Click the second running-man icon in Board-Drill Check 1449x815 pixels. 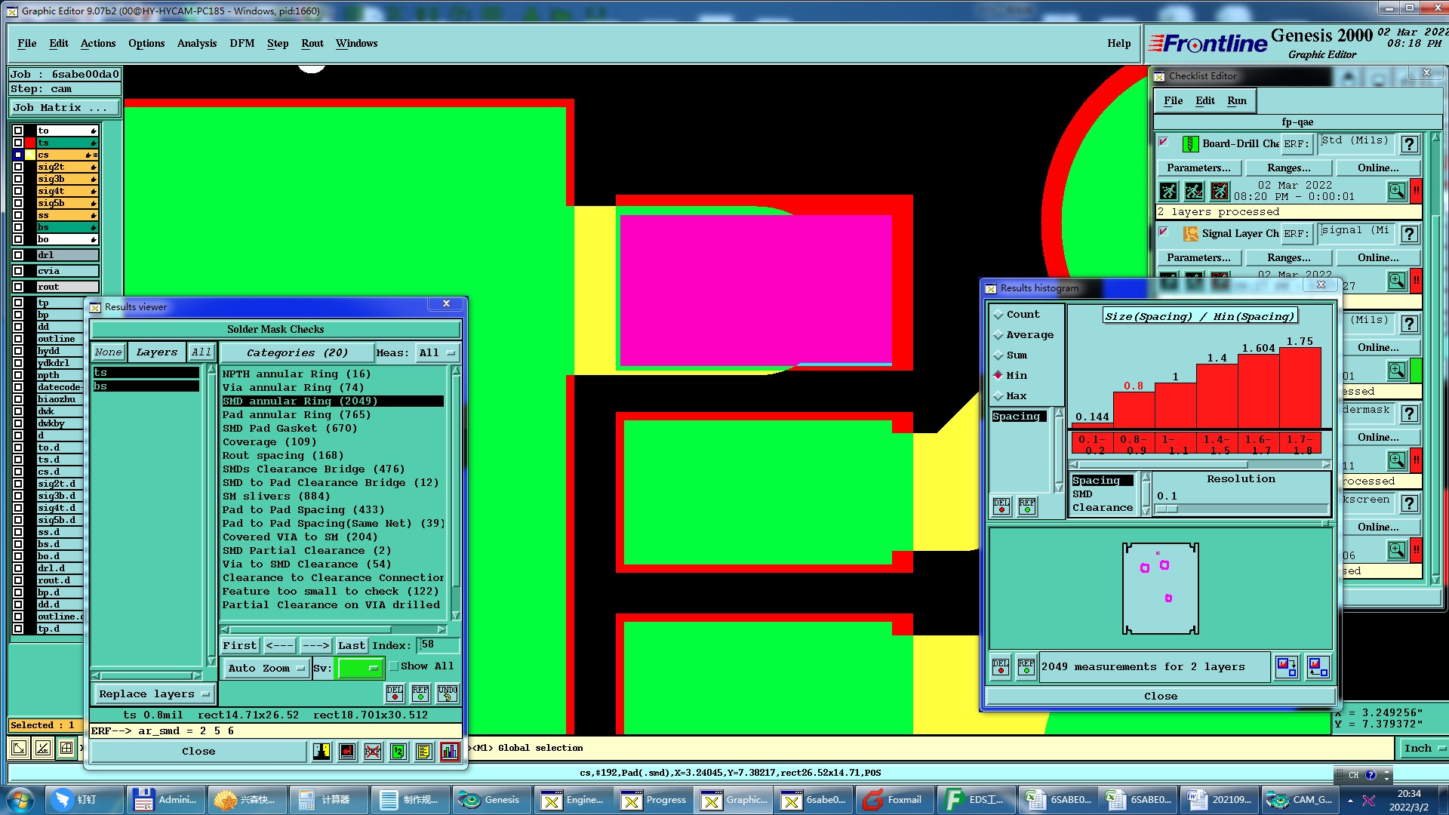[1194, 191]
